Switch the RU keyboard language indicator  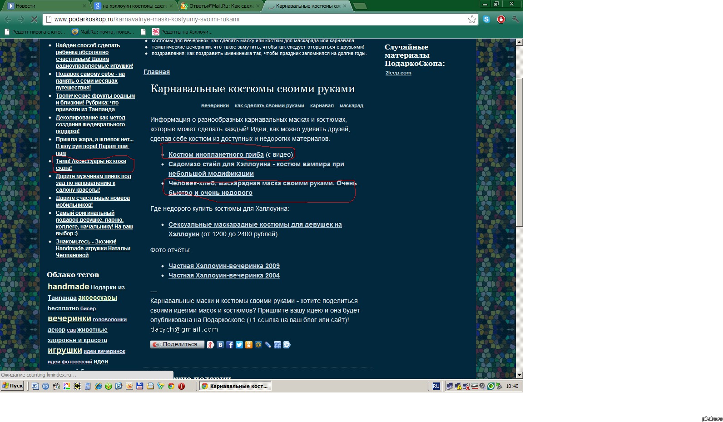tap(436, 386)
